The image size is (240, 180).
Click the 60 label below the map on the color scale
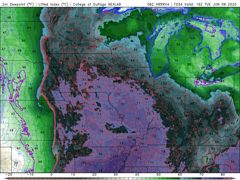[x=180, y=175]
